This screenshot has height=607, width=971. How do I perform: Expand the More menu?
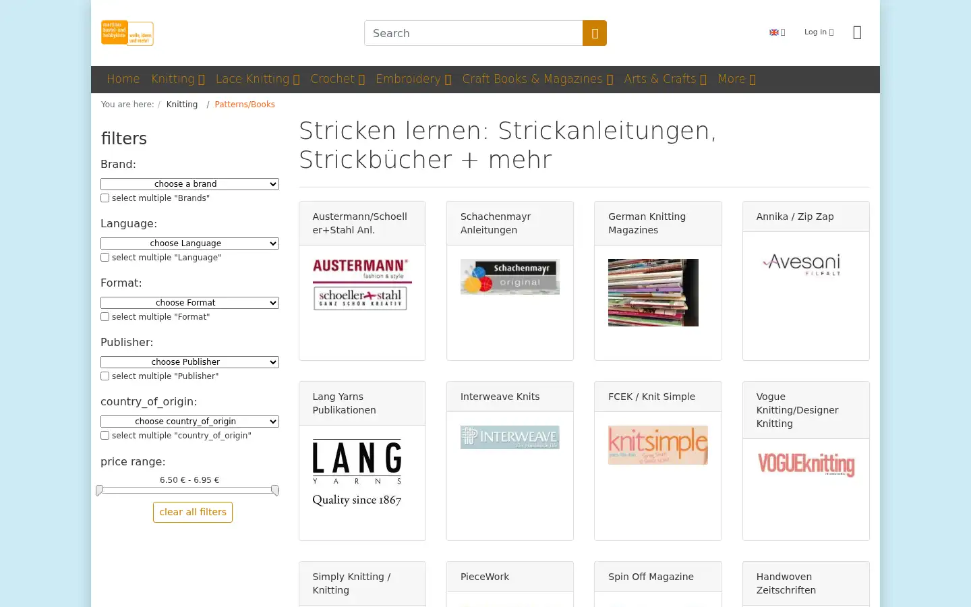(x=737, y=79)
